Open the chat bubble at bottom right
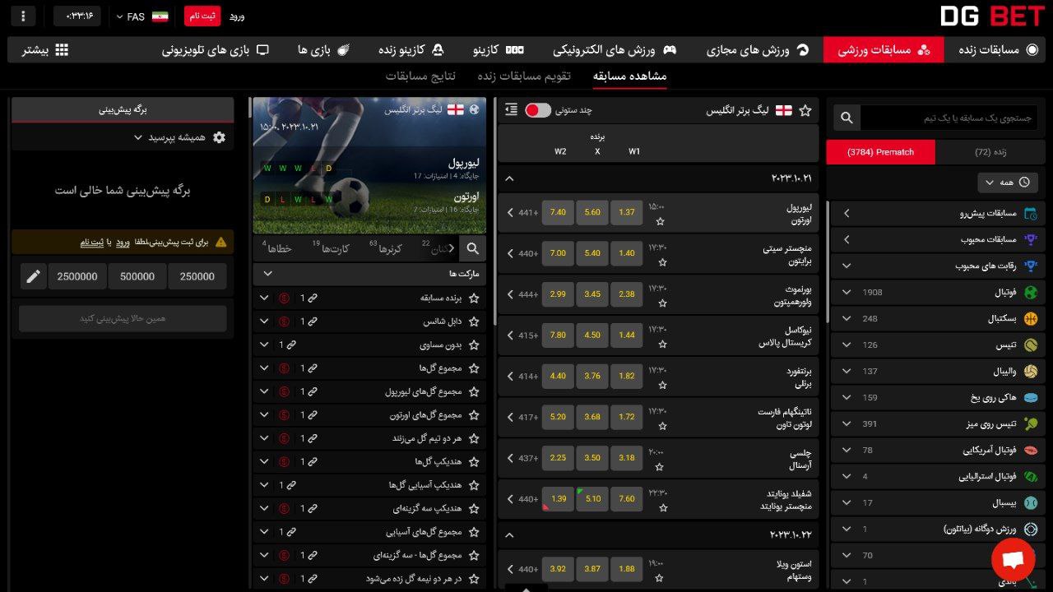1053x592 pixels. pyautogui.click(x=1013, y=559)
